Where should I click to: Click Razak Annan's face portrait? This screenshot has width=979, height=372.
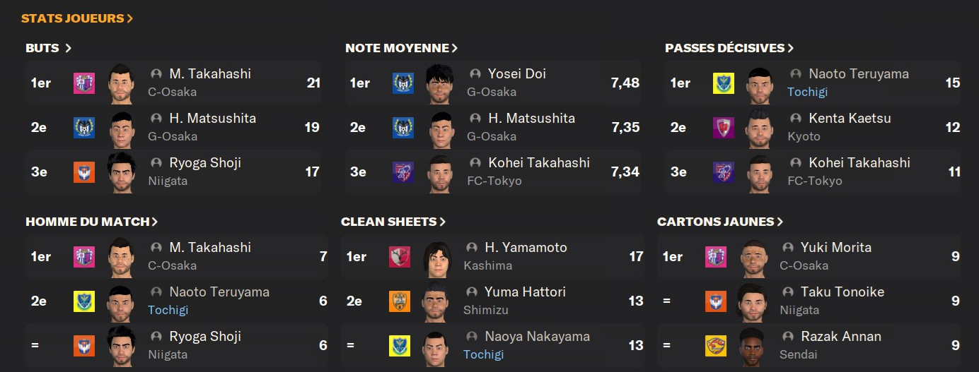tap(753, 346)
